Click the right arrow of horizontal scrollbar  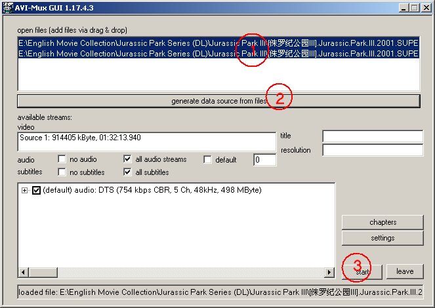329,272
